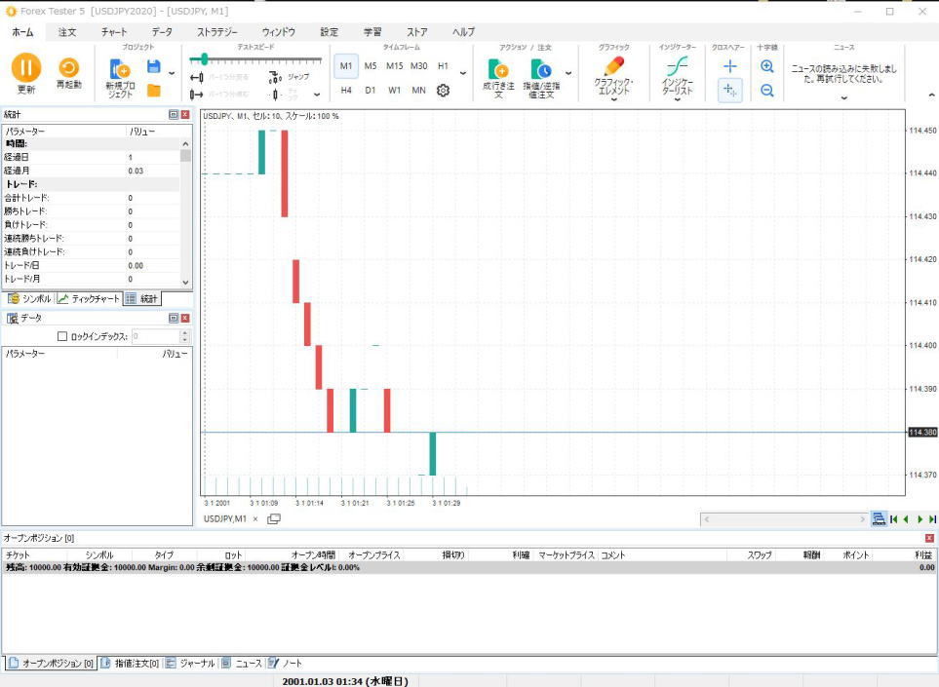Open the ジャーナル tab at bottom
Image resolution: width=939 pixels, height=687 pixels.
[190, 664]
